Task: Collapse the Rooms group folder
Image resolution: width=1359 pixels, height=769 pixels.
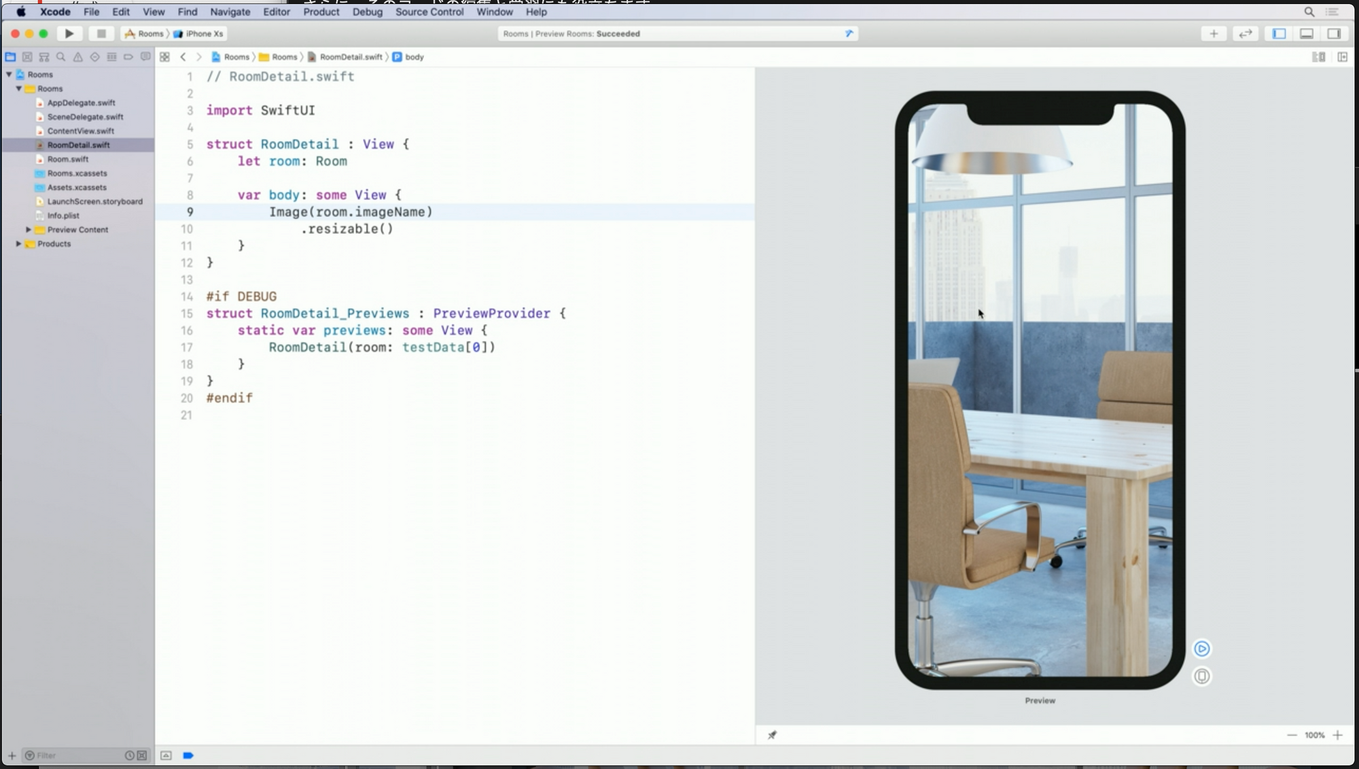Action: tap(19, 88)
